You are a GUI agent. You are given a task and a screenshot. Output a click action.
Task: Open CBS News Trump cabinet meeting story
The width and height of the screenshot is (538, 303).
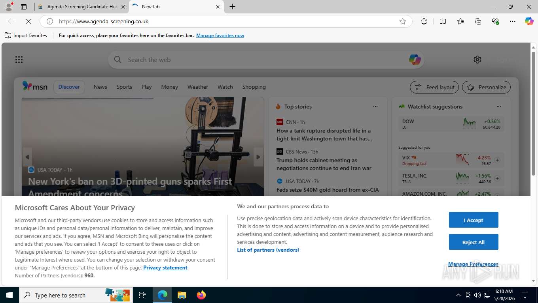coord(324,164)
